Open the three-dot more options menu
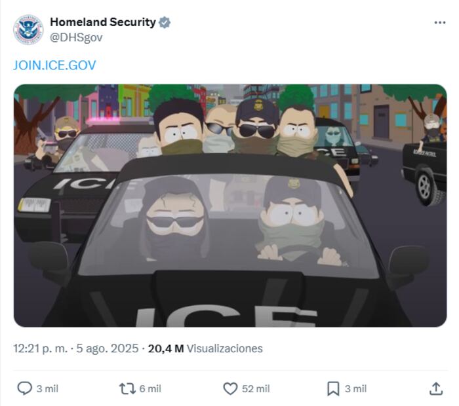Screen dimensions: 459x406 [440, 22]
